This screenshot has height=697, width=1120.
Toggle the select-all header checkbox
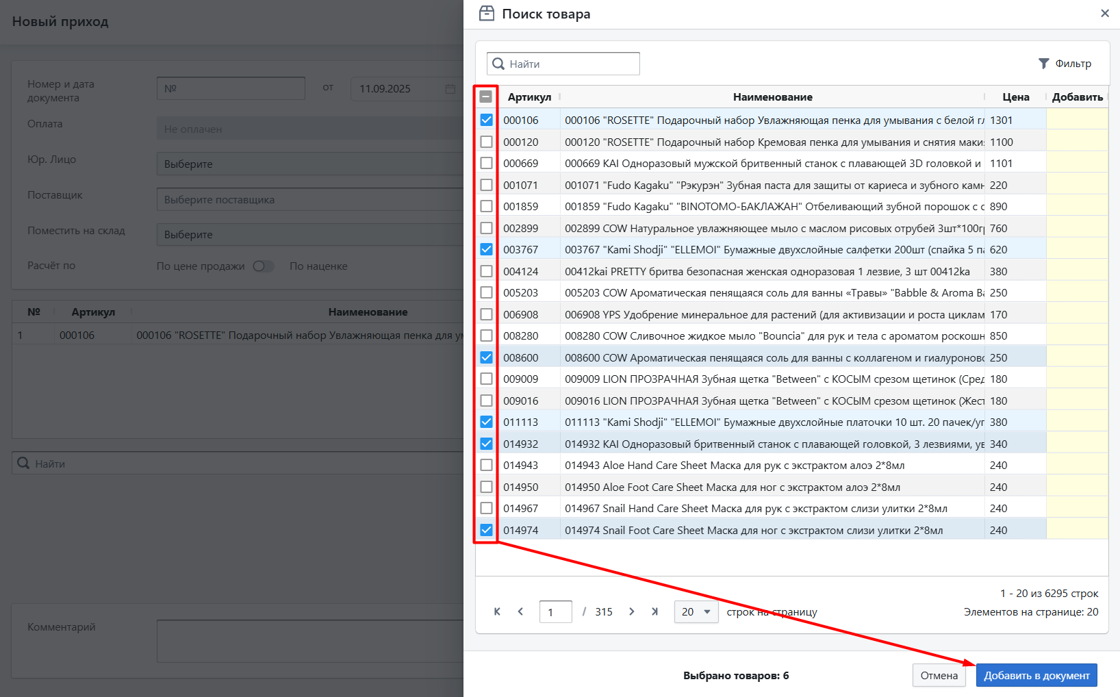click(x=486, y=97)
